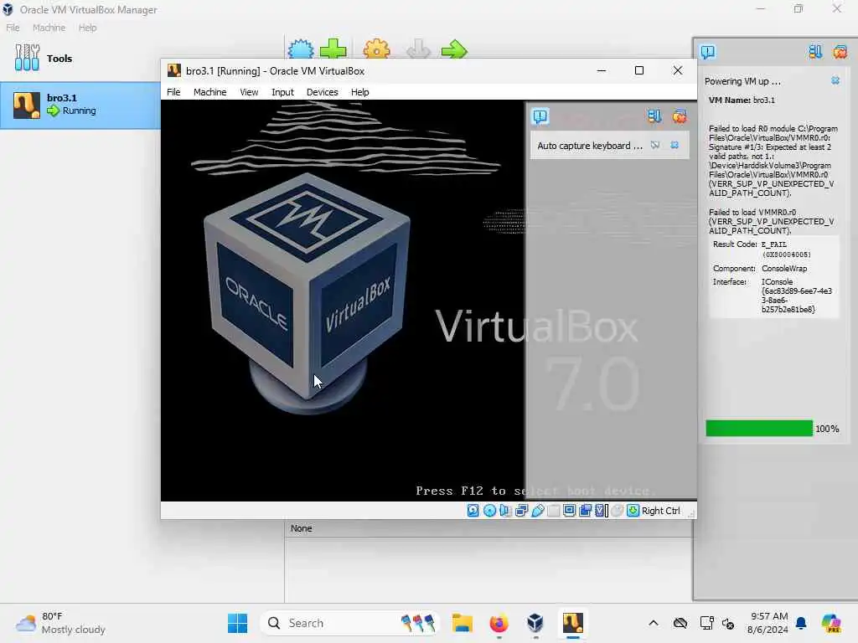This screenshot has width=858, height=643.
Task: Show hidden system tray icons chevron
Action: (x=654, y=623)
